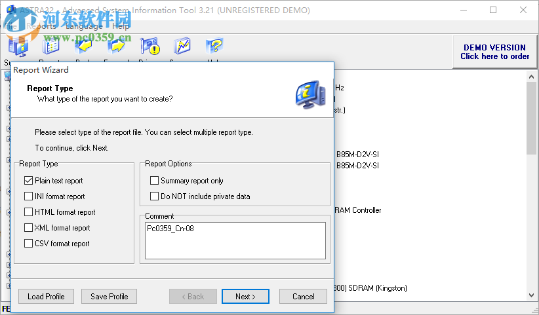Viewport: 539px width, 315px height.
Task: Open the Summary monitor toolbar icon
Action: pos(18,46)
